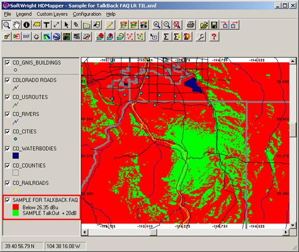Image resolution: width=299 pixels, height=252 pixels.
Task: Click the layer stack with open folder icon
Action: 120,36
